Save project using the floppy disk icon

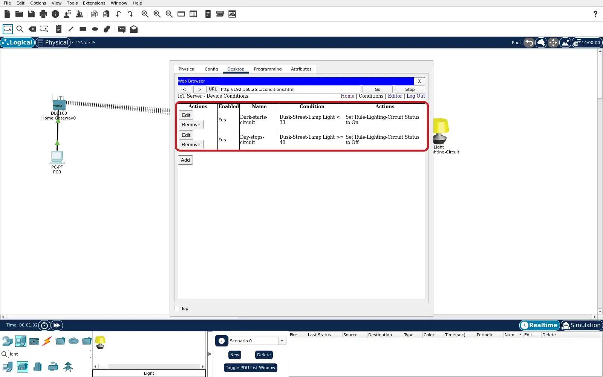point(31,14)
